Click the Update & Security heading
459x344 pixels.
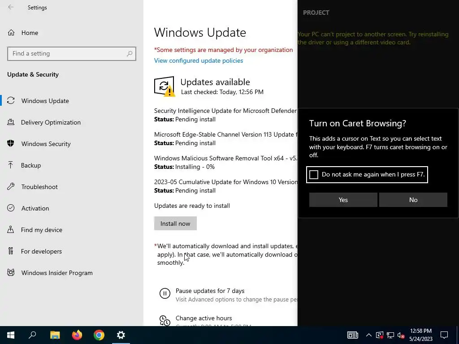click(x=33, y=75)
